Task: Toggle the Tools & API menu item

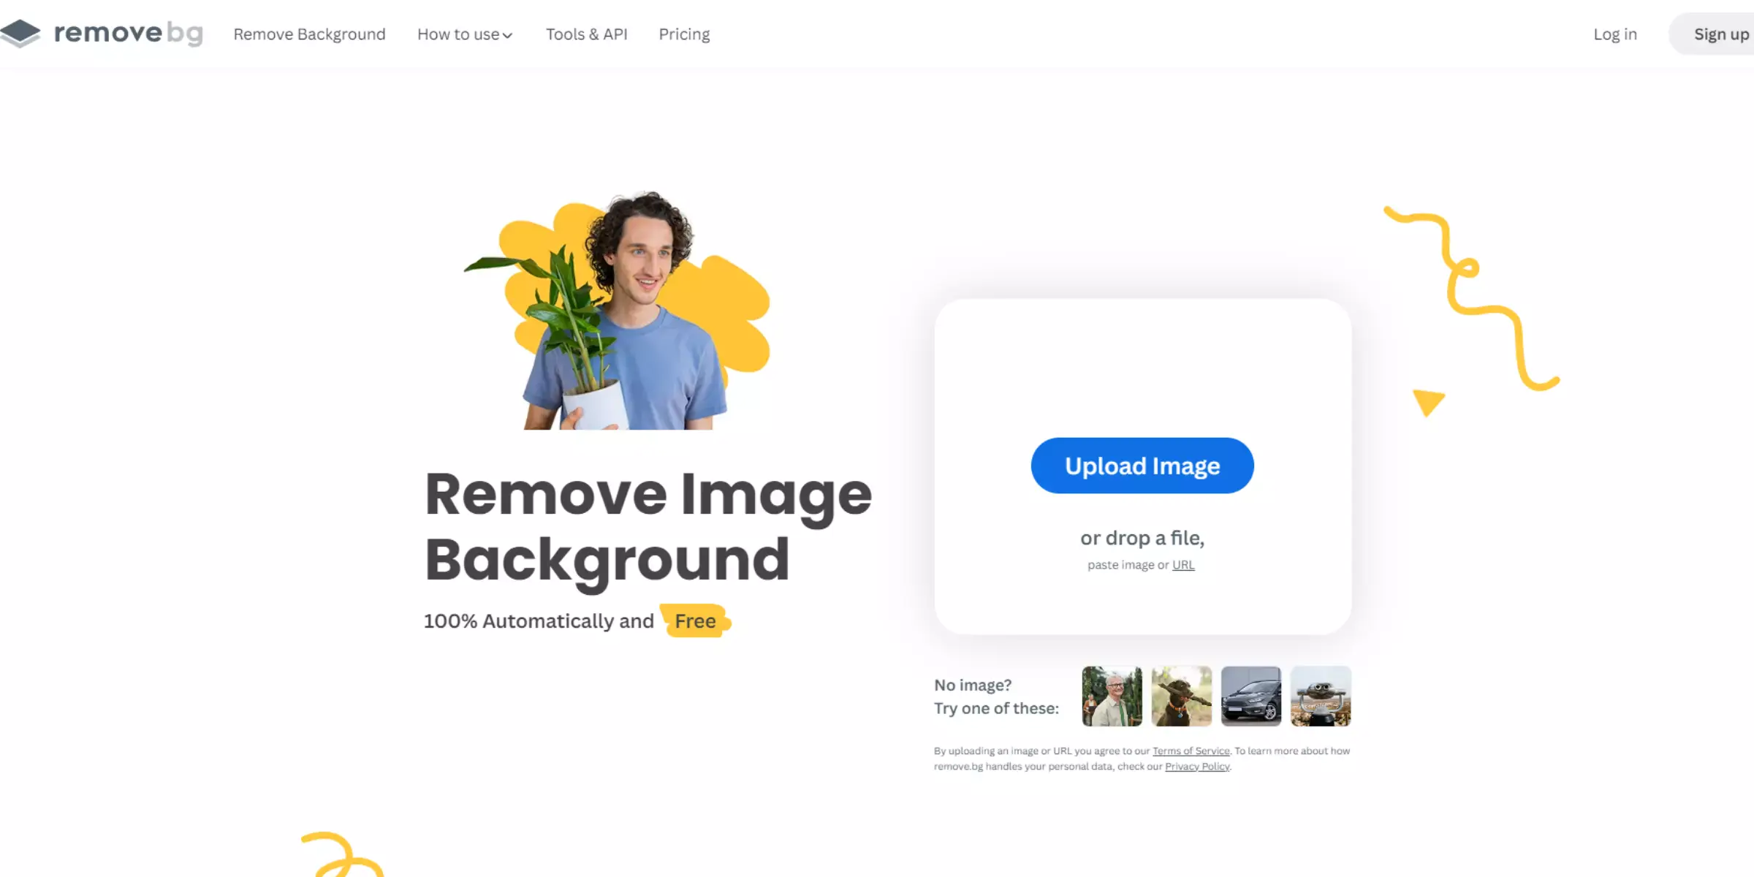Action: 586,34
